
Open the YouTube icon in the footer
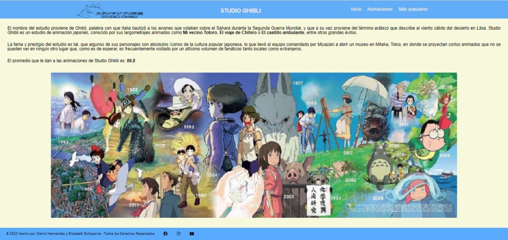(192, 234)
